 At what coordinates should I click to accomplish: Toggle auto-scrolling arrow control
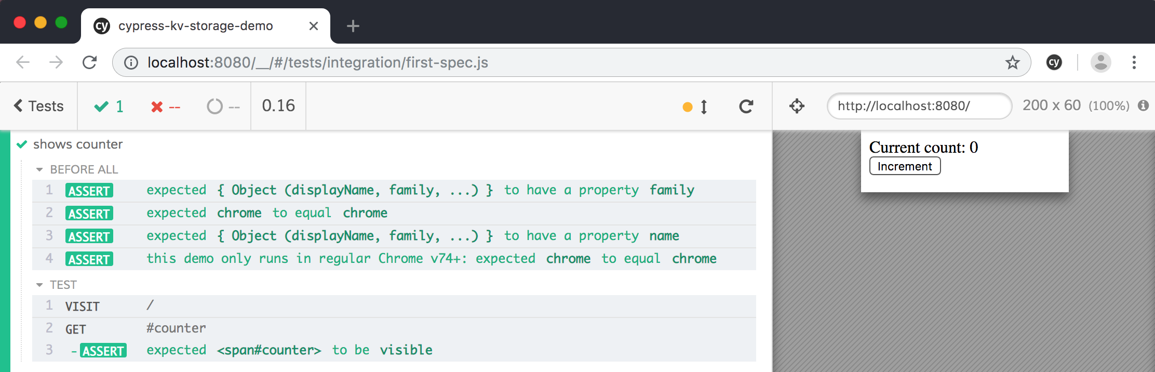704,107
